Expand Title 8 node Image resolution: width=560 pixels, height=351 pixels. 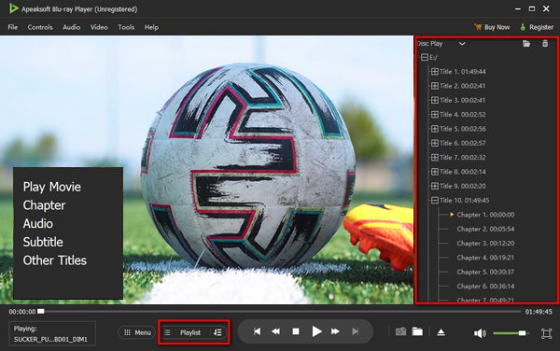435,172
